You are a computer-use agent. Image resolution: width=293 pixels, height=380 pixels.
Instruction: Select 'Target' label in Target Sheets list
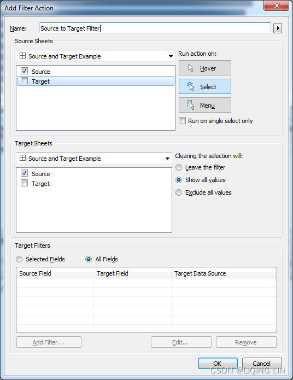[x=40, y=184]
